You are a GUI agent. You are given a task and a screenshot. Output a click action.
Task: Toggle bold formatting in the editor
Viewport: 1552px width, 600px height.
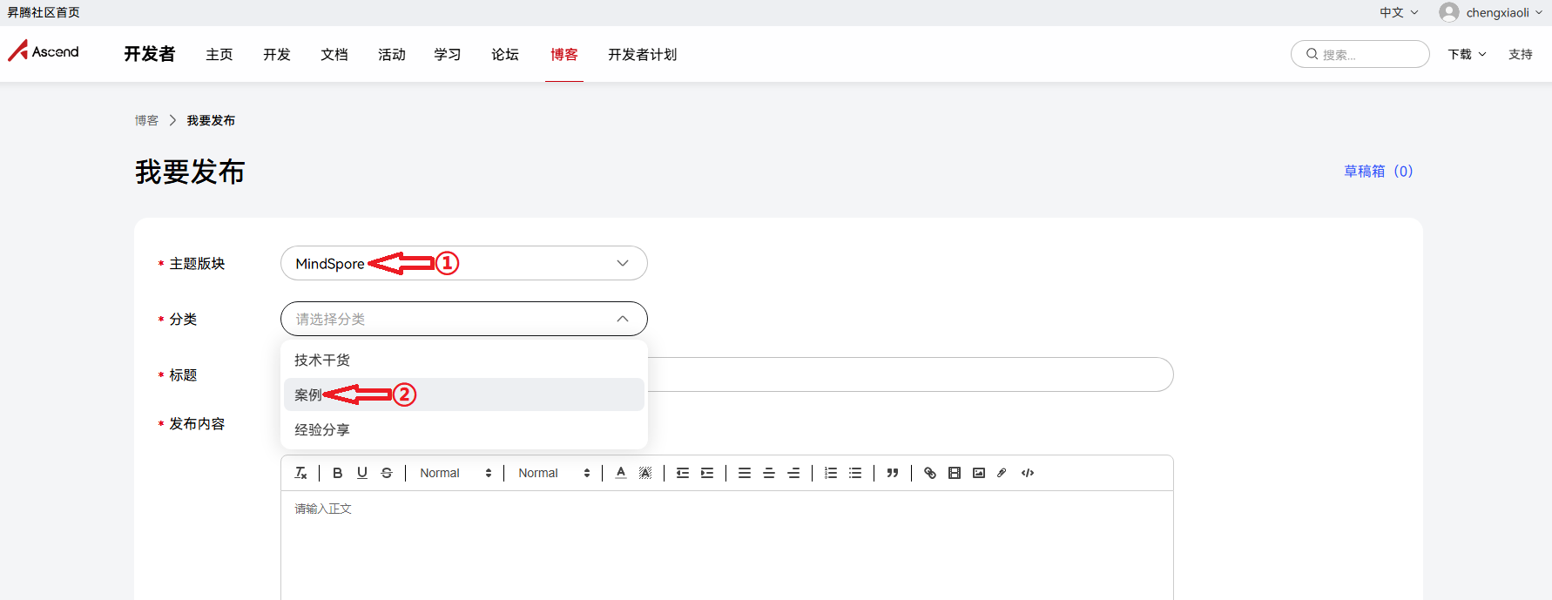tap(338, 473)
